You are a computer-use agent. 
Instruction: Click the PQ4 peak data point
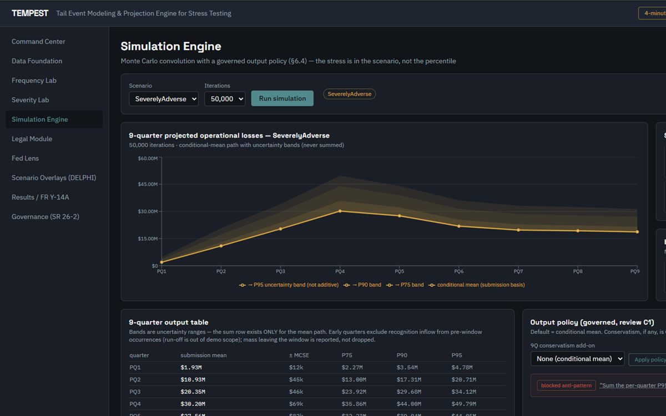(x=340, y=211)
